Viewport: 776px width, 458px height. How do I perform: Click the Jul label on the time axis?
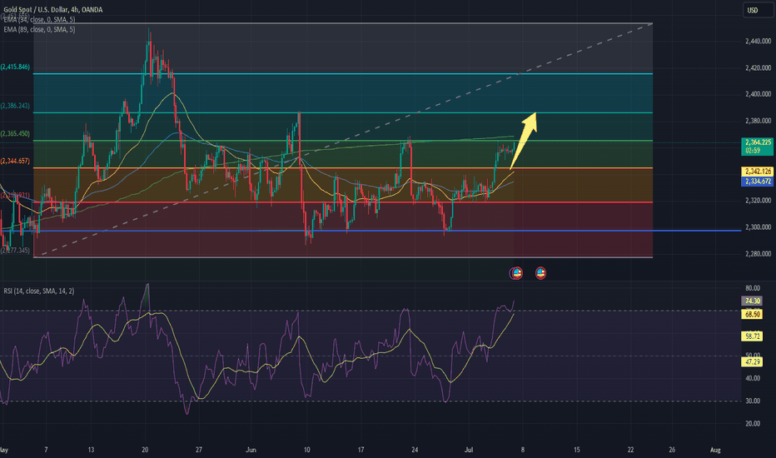pos(469,450)
